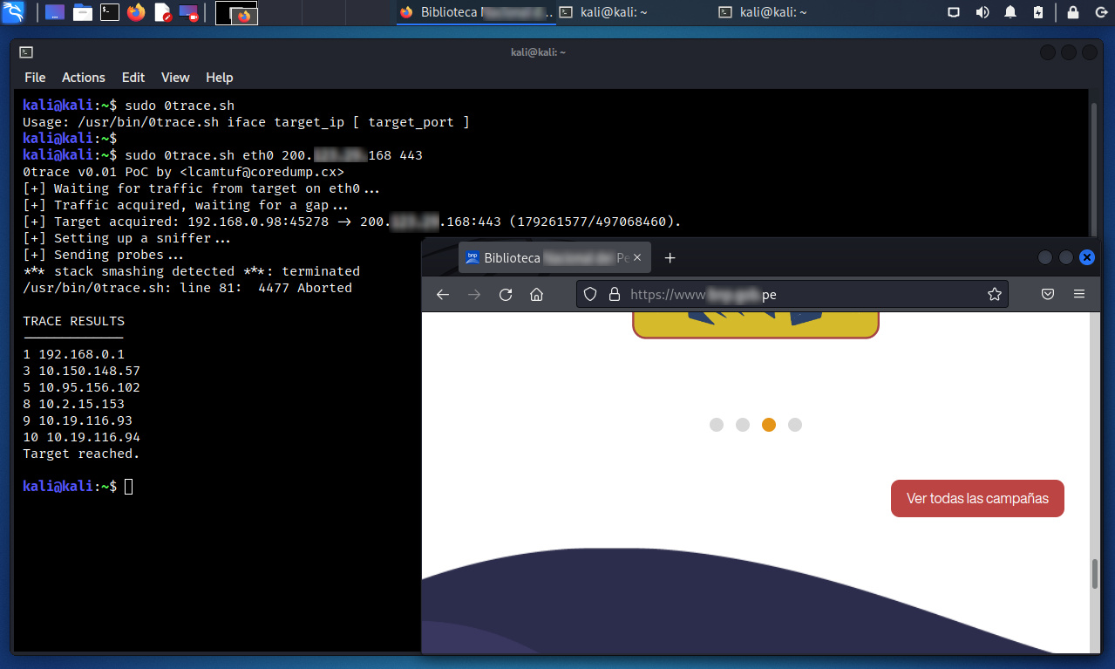
Task: Go back to the previous page
Action: pyautogui.click(x=443, y=295)
